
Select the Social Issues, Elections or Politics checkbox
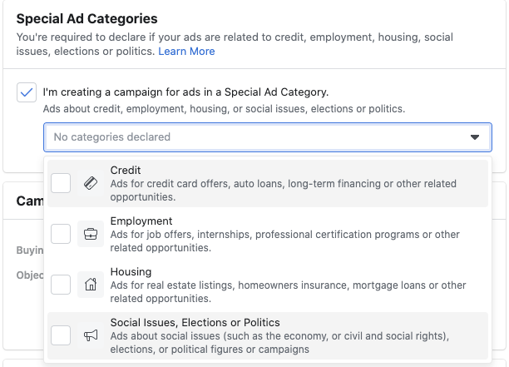coord(61,335)
